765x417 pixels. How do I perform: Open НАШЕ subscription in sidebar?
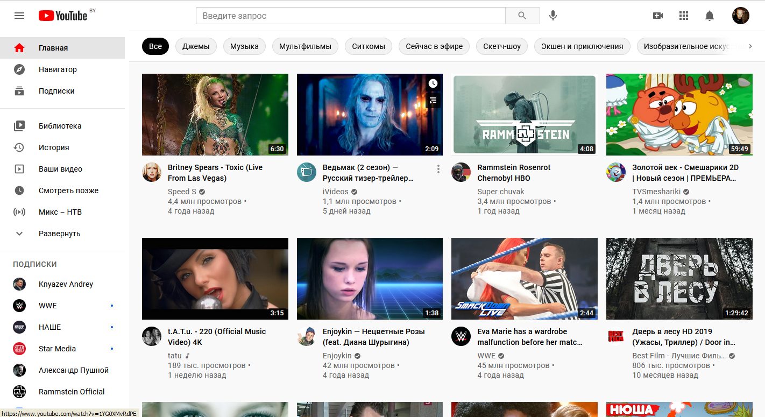[62, 327]
